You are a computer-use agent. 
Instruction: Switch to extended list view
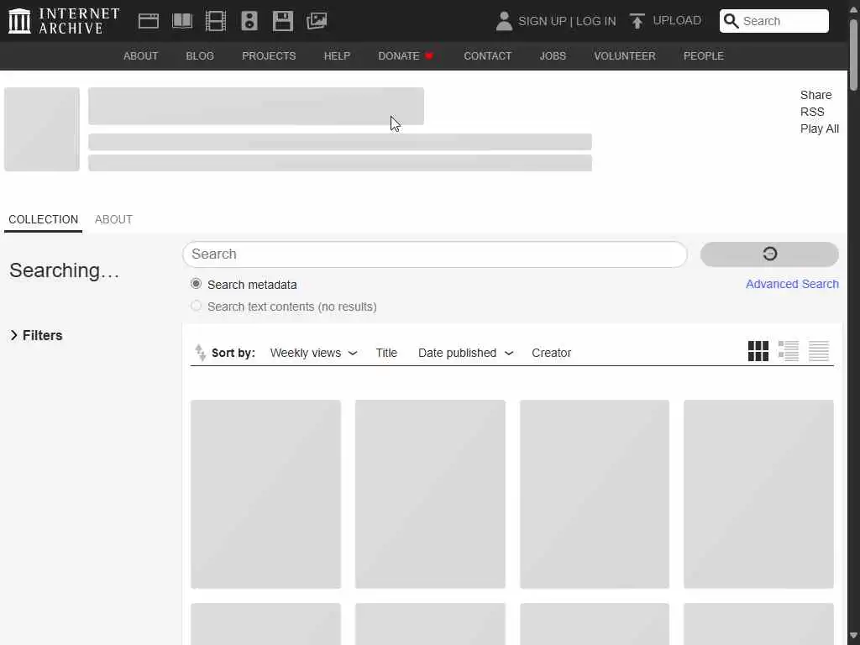click(788, 351)
